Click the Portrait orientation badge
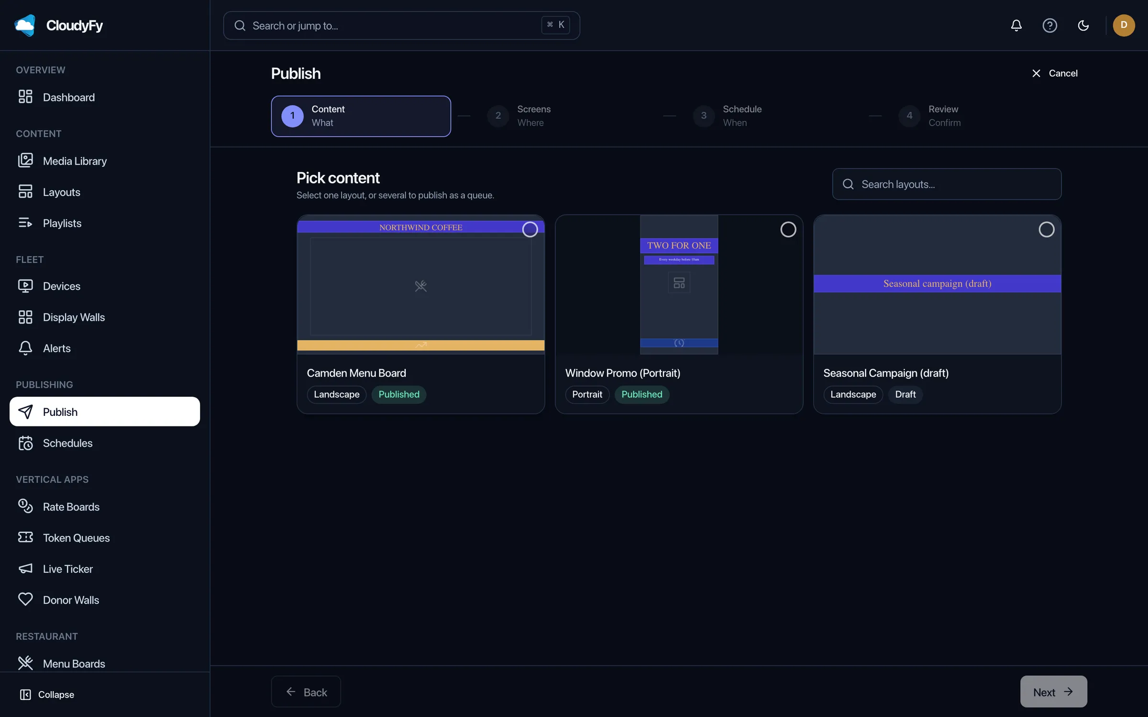 click(587, 394)
